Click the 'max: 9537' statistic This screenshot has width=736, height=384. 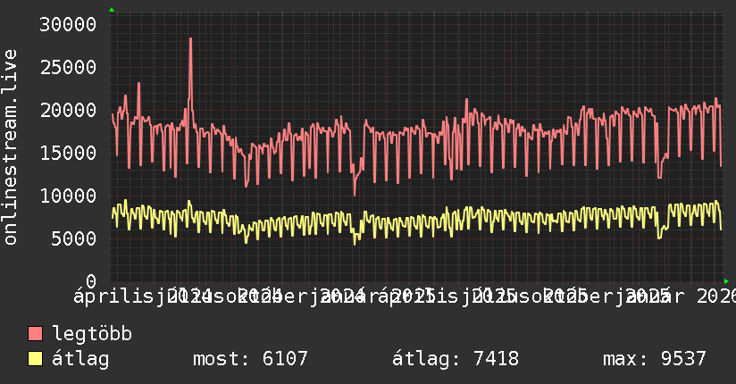pos(655,359)
